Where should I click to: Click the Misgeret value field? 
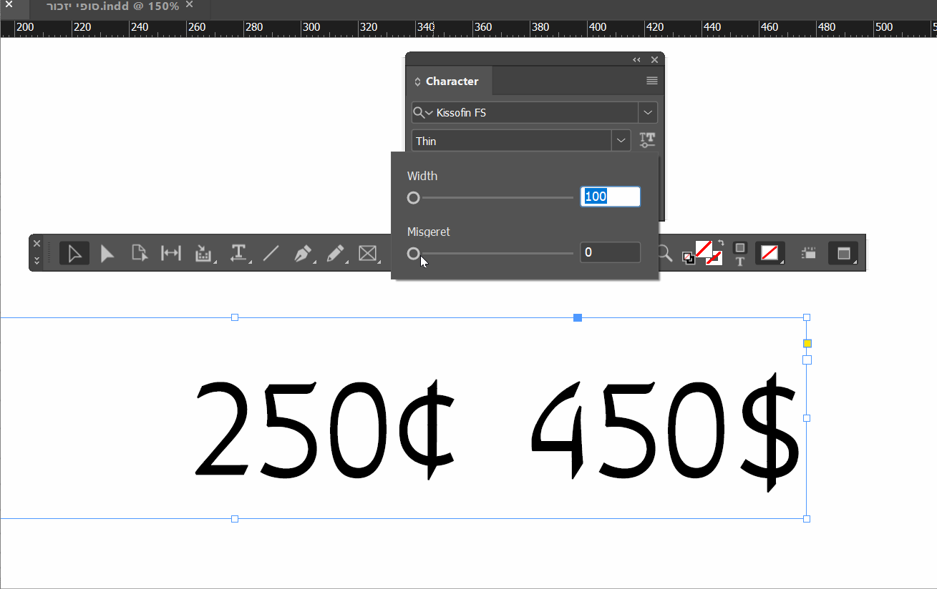[610, 252]
